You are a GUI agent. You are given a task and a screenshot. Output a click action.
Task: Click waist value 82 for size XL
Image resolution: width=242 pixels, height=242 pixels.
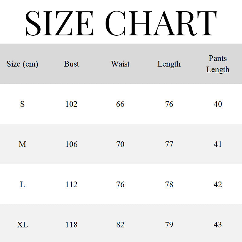pyautogui.click(x=120, y=225)
